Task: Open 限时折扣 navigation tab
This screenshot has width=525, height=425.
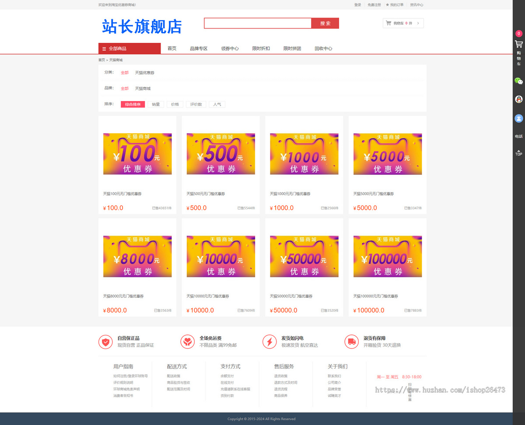Action: 261,49
